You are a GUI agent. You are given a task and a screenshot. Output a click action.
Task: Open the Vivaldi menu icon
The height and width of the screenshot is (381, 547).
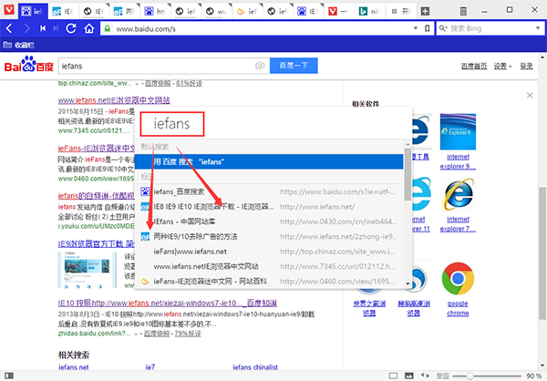tap(9, 10)
